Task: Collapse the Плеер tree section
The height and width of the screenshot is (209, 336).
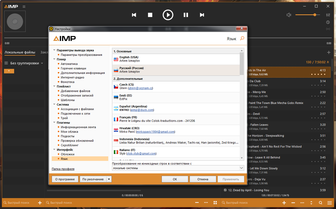Action: click(x=54, y=59)
